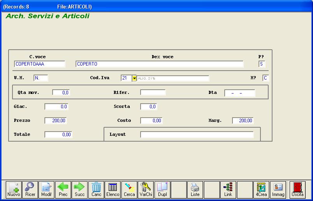Open the Immag image card icon
Screen dimensions: 313x201
pos(278,190)
